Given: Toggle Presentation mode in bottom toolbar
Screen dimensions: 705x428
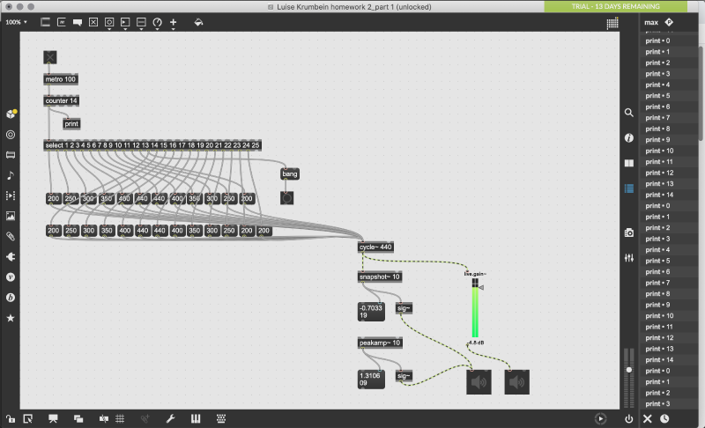Looking at the screenshot, I should pyautogui.click(x=53, y=418).
